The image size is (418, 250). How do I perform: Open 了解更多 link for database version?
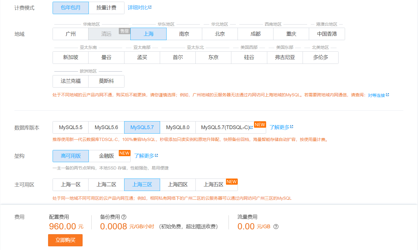tap(281, 127)
